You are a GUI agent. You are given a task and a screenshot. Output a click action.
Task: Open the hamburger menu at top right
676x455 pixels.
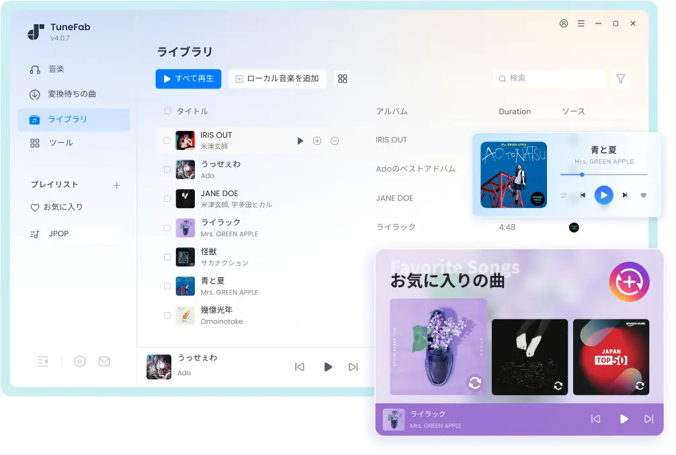coord(581,23)
